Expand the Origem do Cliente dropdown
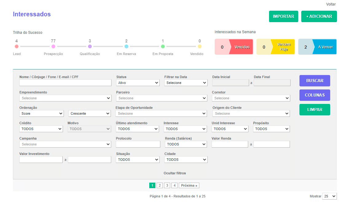 coord(251,113)
